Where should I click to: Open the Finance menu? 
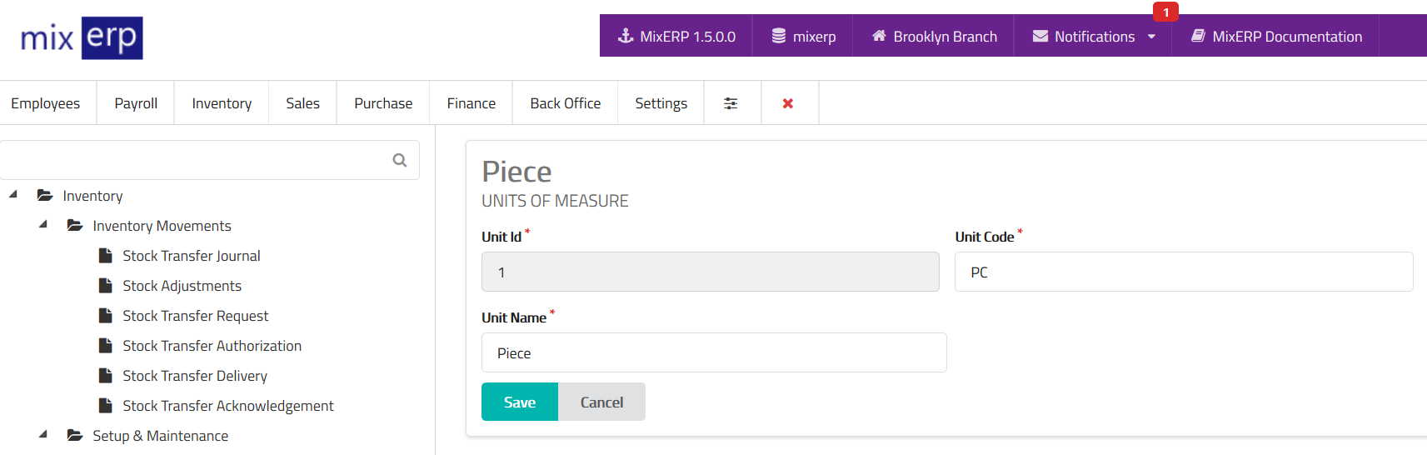[471, 103]
